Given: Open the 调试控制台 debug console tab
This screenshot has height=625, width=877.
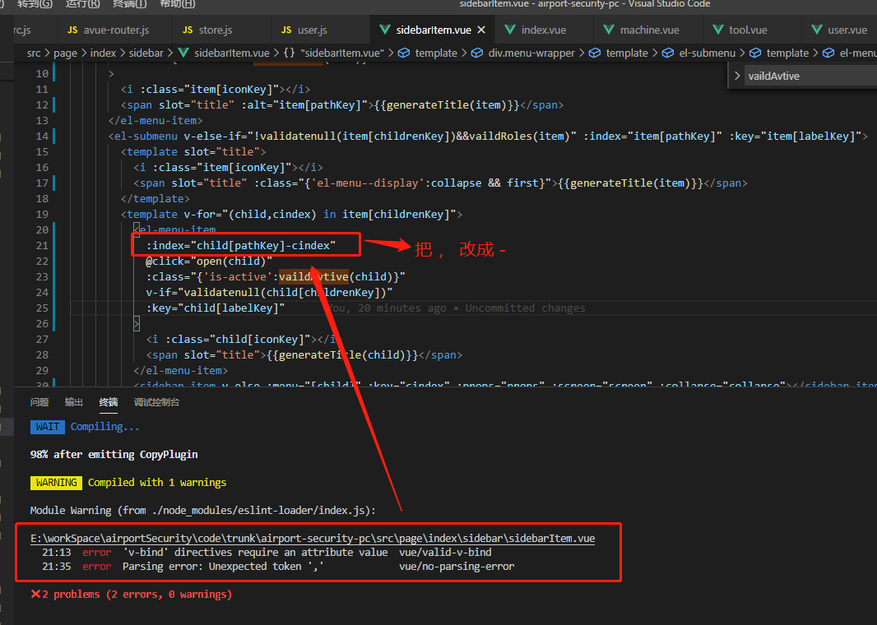Looking at the screenshot, I should pyautogui.click(x=156, y=402).
